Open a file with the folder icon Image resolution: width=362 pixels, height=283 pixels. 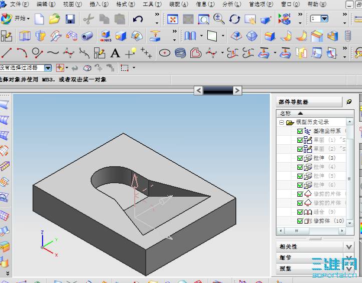point(55,18)
